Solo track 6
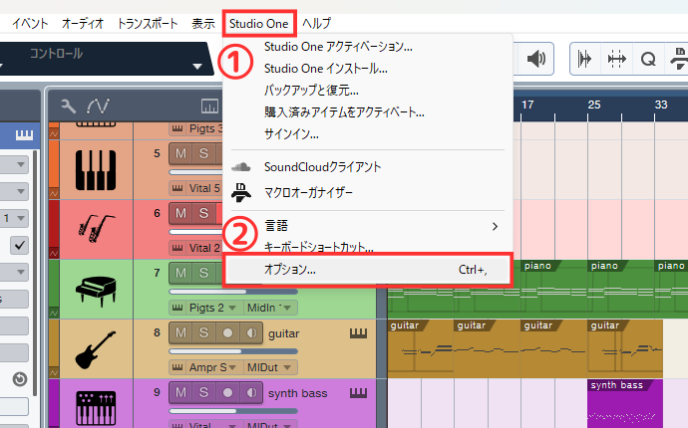 [x=203, y=213]
